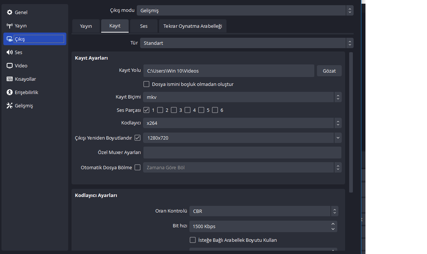Screen dimensions: 427x254
Task: Click the Yayın antenna icon in sidebar
Action: click(x=10, y=26)
